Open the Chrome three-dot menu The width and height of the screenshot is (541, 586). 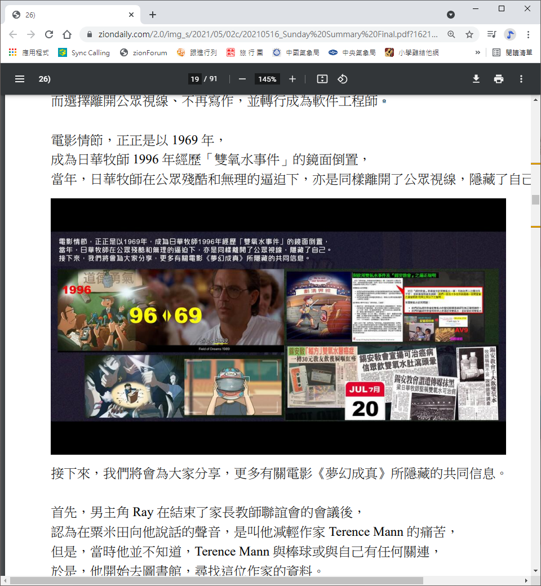point(528,34)
